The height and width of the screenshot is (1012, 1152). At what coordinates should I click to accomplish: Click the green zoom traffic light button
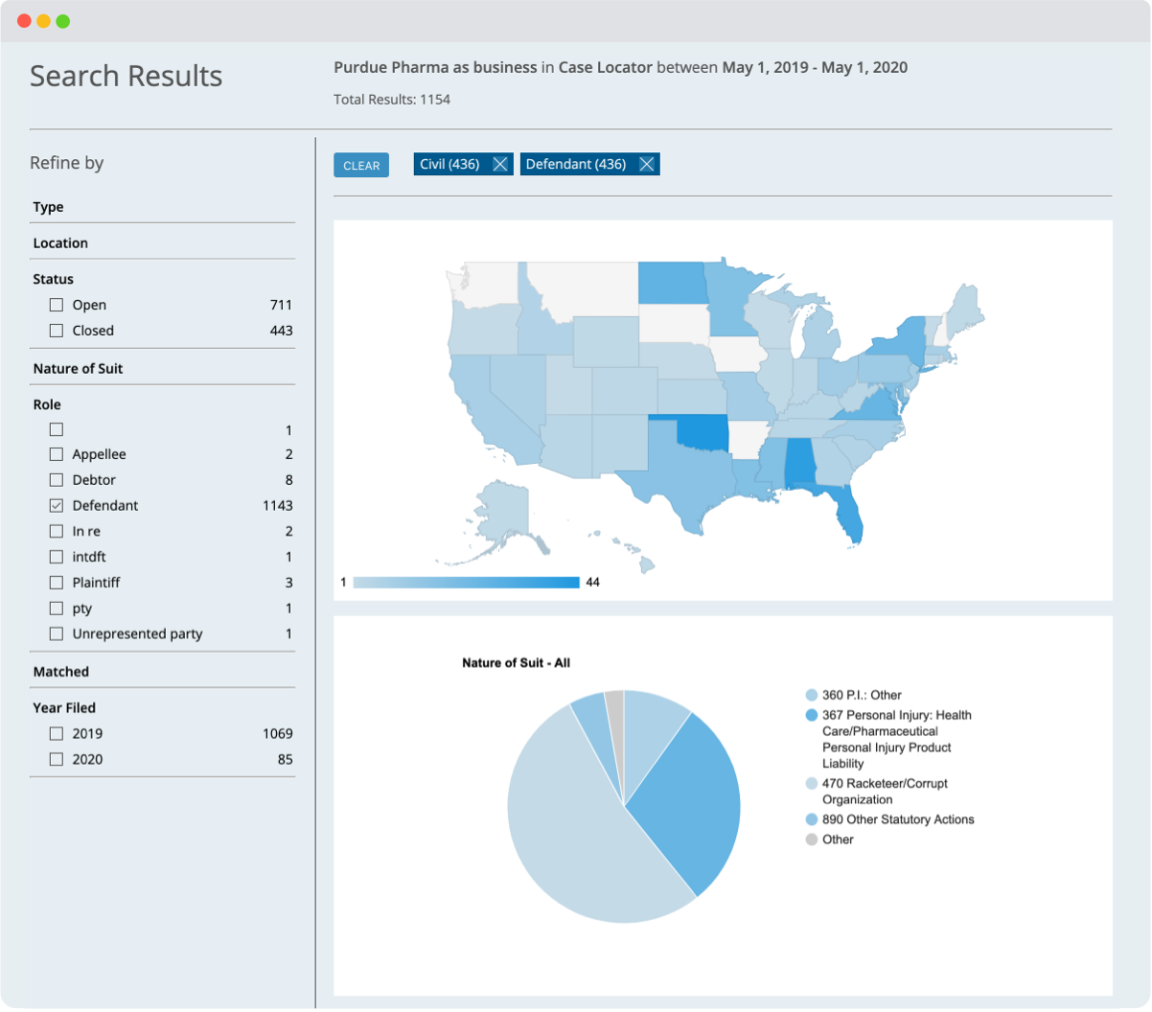63,19
